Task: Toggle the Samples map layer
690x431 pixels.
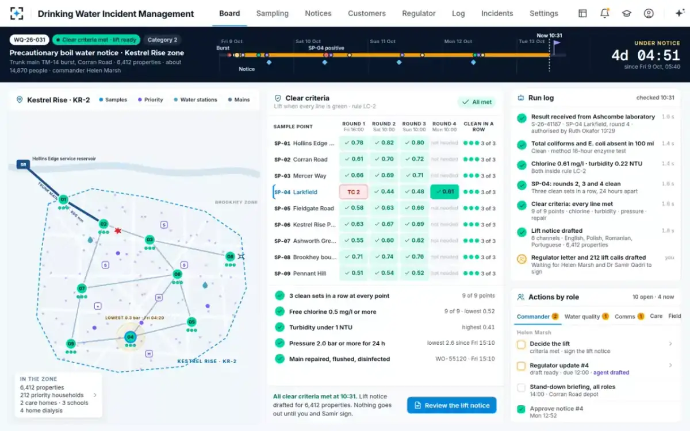Action: [113, 100]
